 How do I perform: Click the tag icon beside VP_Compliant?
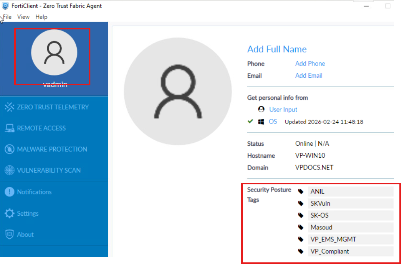point(301,251)
